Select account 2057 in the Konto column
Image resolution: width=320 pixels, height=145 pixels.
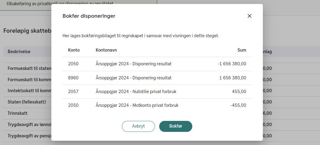coord(73,92)
